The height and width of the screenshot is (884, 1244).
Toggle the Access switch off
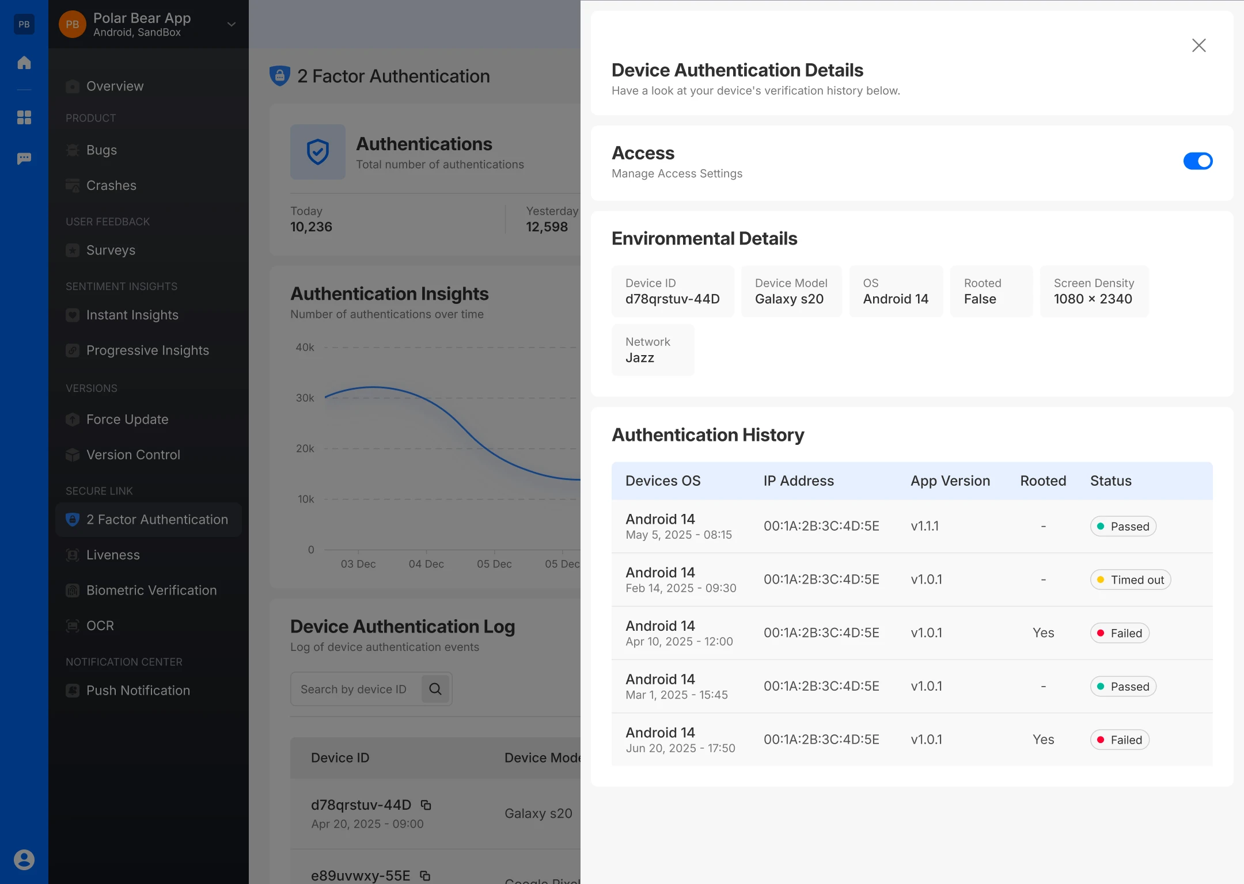(x=1198, y=161)
